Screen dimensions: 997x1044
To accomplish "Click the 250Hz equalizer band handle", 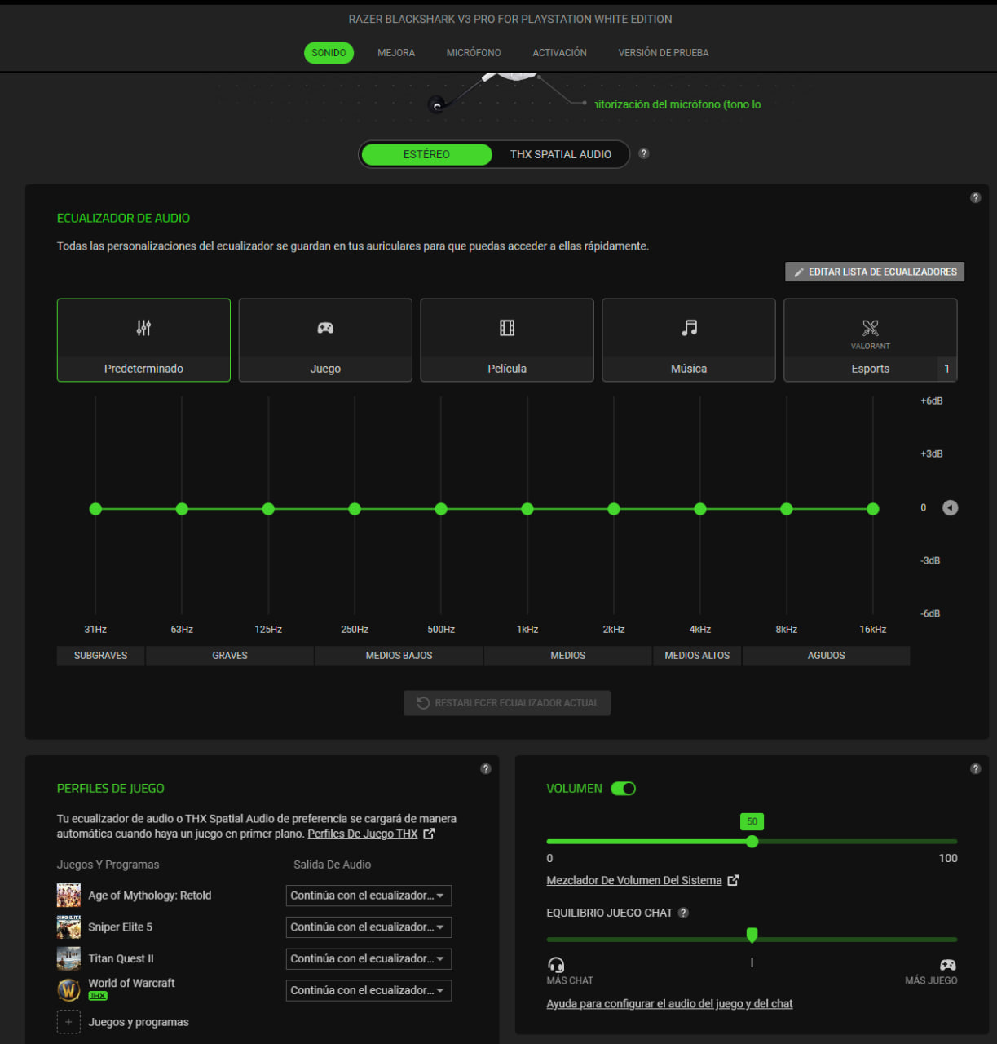I will 355,509.
